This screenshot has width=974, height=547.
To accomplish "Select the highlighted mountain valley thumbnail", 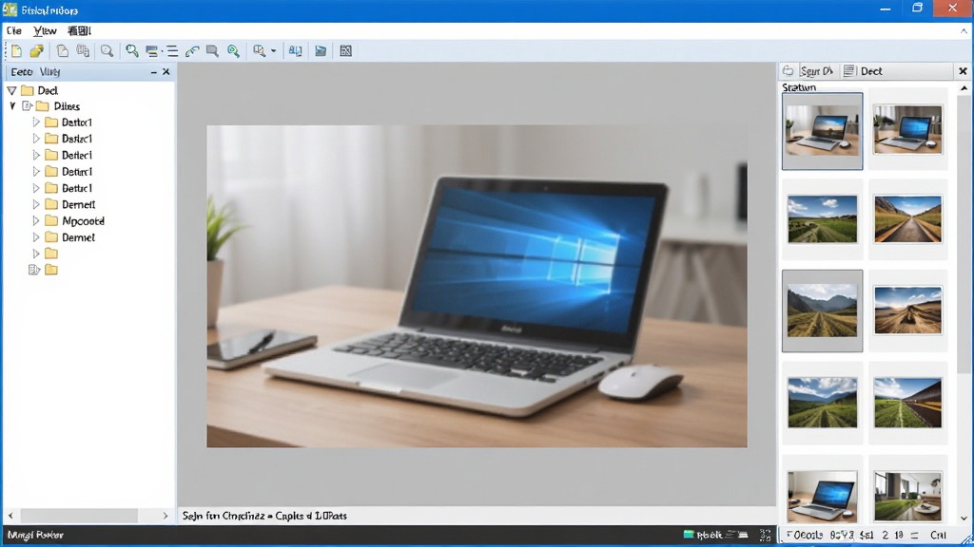I will coord(823,311).
